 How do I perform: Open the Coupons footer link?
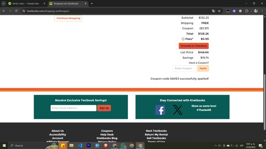coord(107,131)
